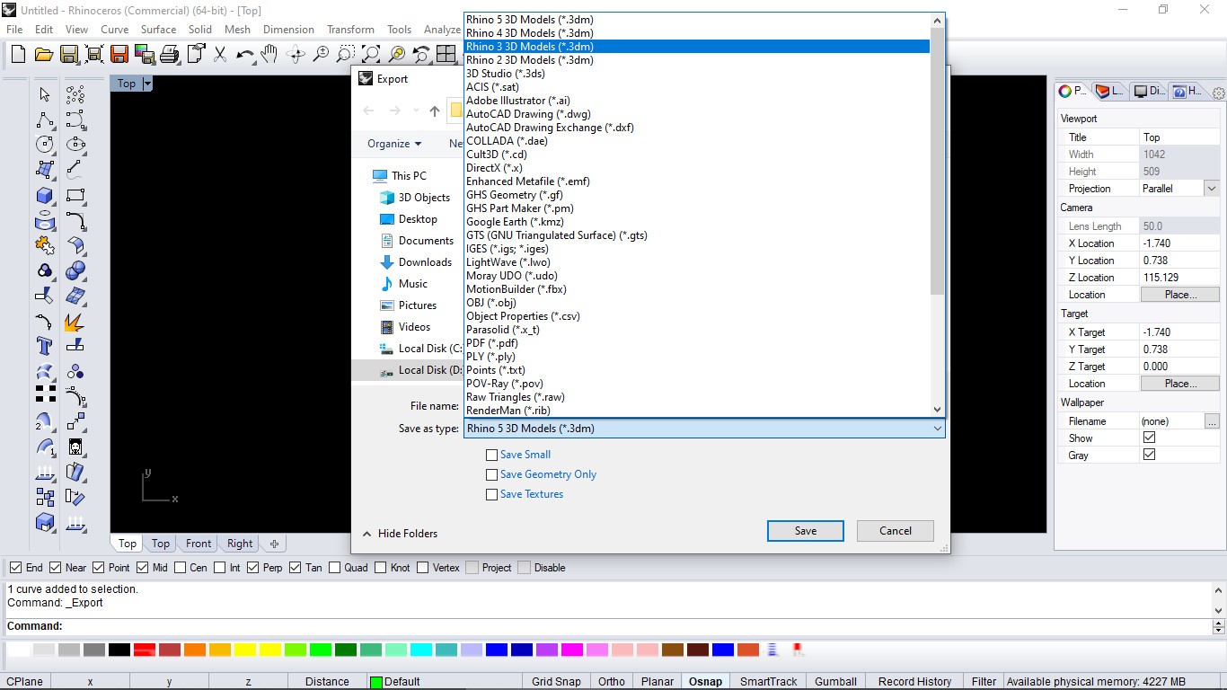The width and height of the screenshot is (1227, 690).
Task: Click the Camera Location Place button
Action: tap(1180, 295)
